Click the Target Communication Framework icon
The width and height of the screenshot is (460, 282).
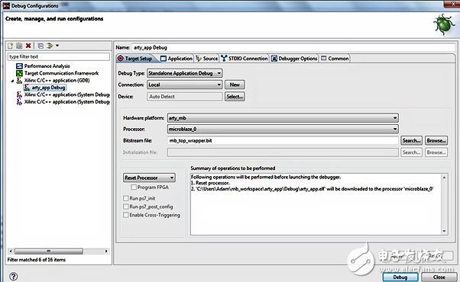(x=19, y=73)
